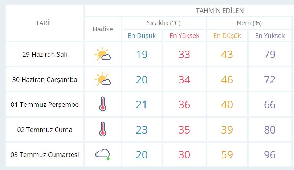Select the Hadise column header

click(x=103, y=29)
